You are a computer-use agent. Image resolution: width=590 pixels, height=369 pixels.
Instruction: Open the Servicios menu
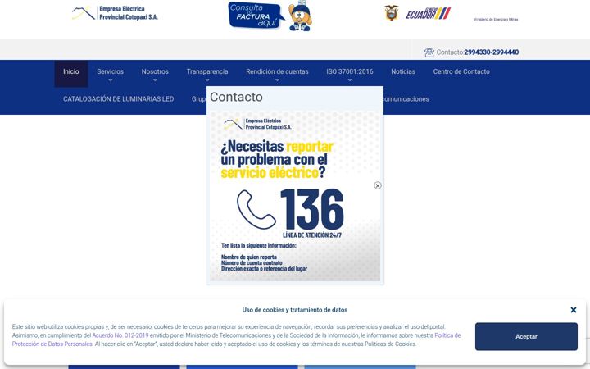click(111, 71)
